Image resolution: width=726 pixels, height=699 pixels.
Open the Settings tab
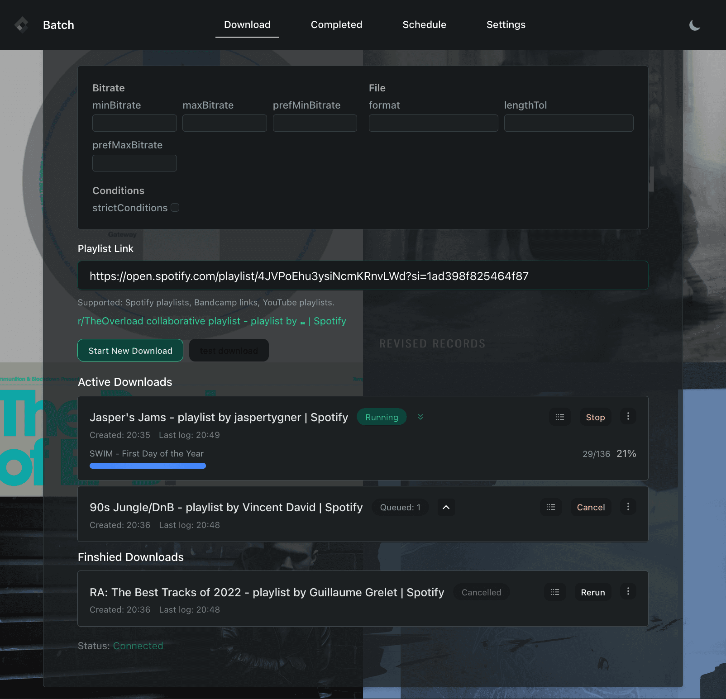(506, 25)
